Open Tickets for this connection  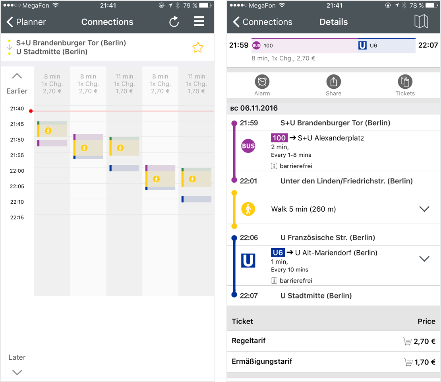tap(405, 86)
